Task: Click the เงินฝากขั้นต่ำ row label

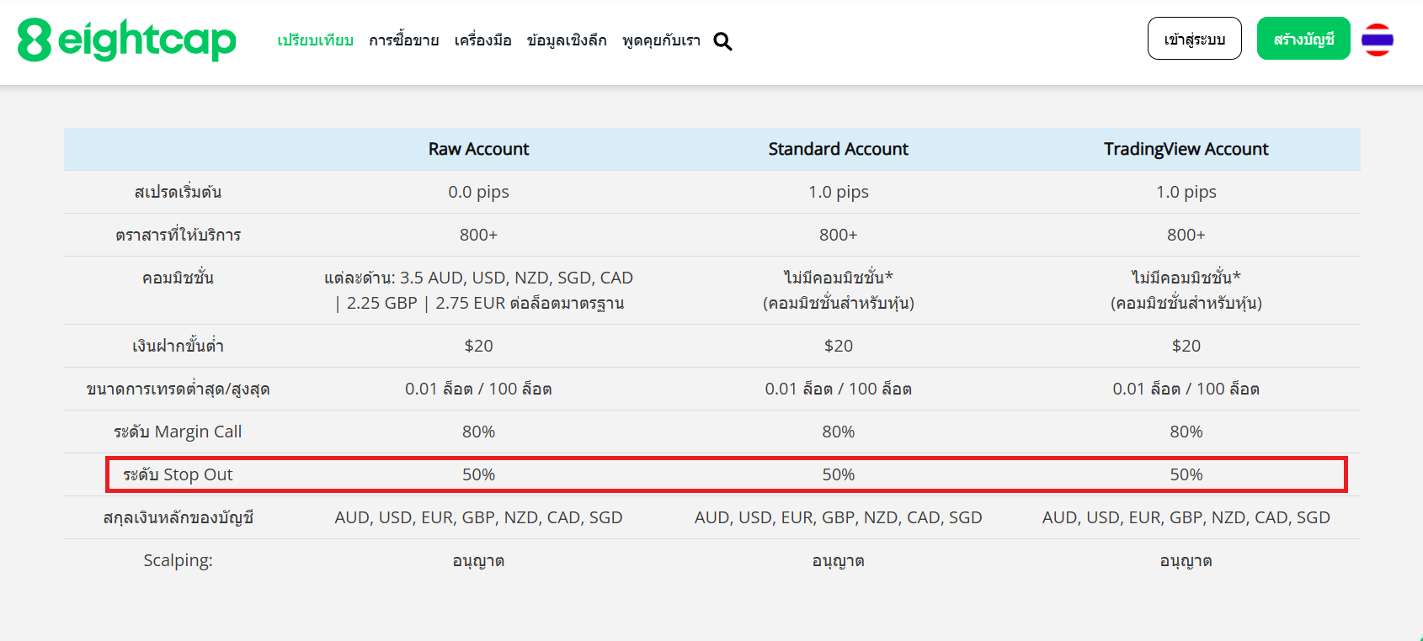Action: pos(178,346)
